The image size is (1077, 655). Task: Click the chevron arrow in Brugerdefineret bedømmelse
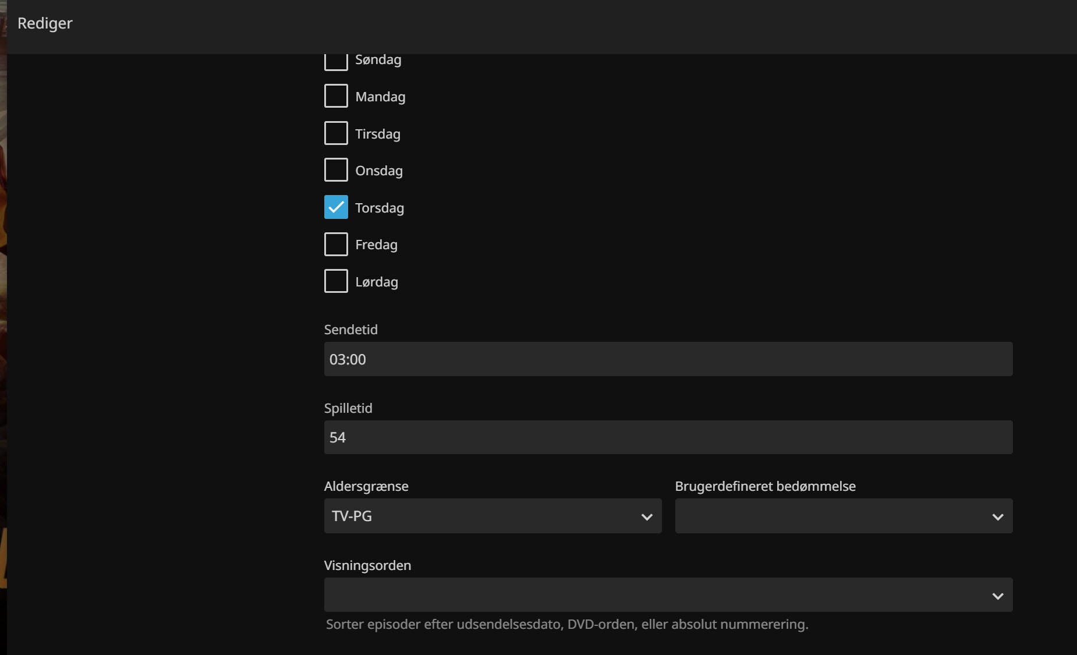pos(997,516)
